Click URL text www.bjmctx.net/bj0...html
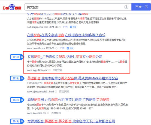The image size is (151, 125). 40,92
